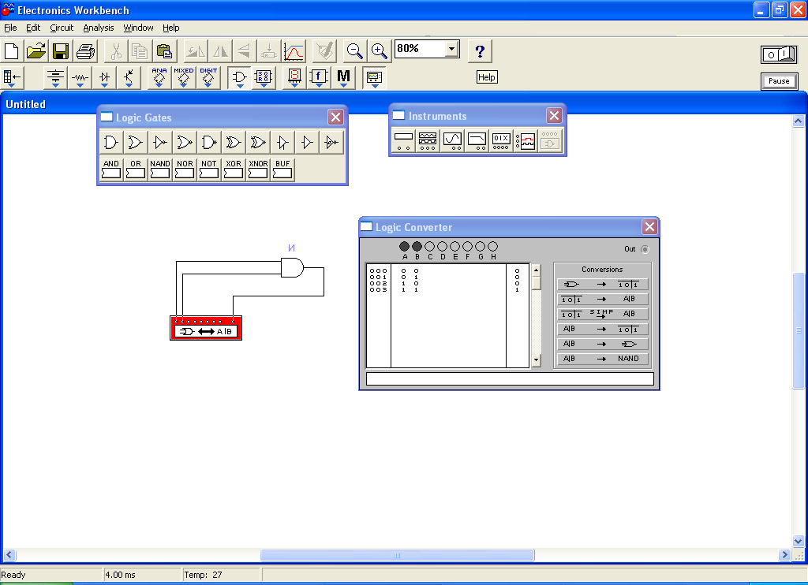Pick the Bode Plotter instrument icon

pyautogui.click(x=477, y=140)
